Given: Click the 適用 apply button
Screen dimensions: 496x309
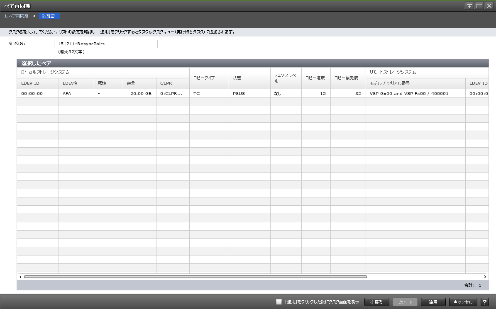Looking at the screenshot, I should (433, 302).
